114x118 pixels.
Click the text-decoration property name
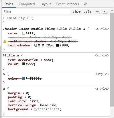(x=23, y=60)
